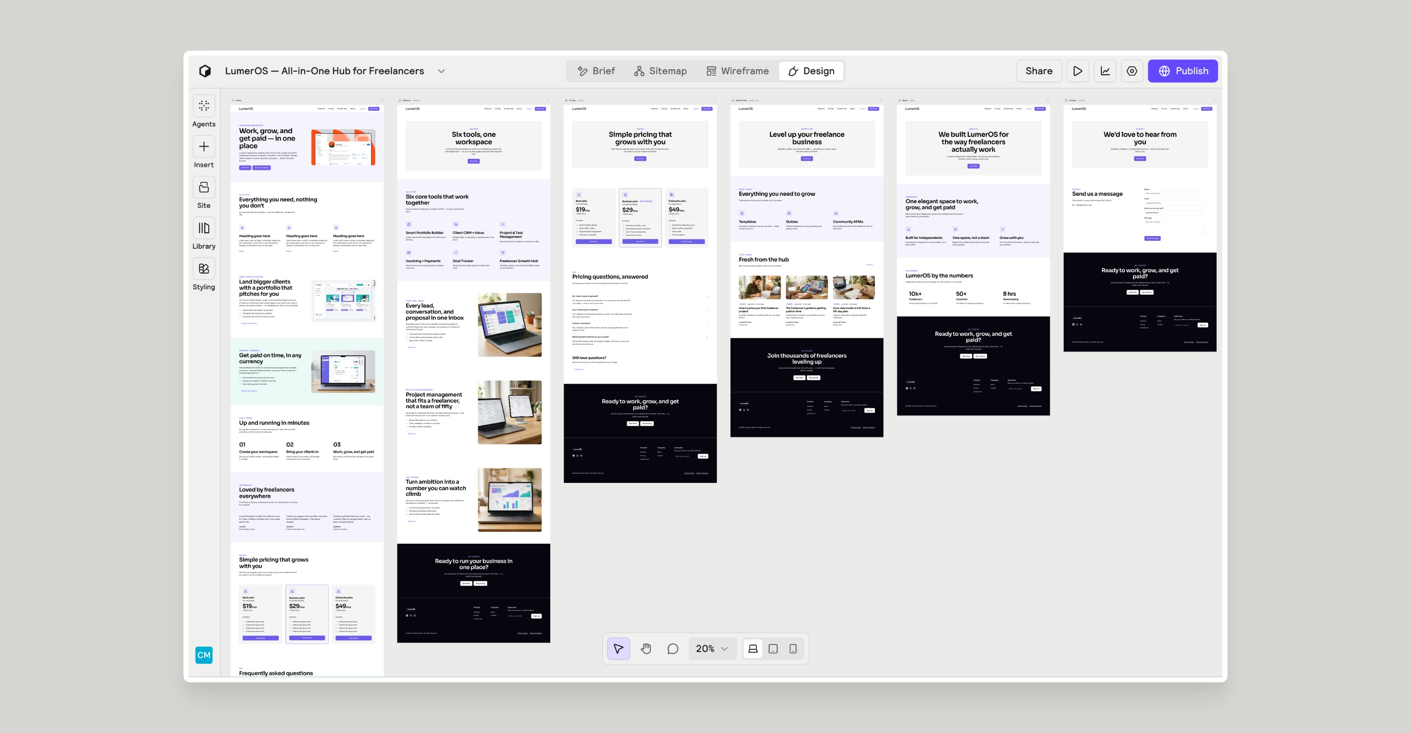Open the 20% zoom level dropdown

[x=712, y=649]
